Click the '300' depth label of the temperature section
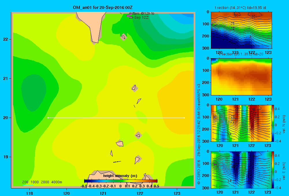289x196 pixels. [206, 48]
